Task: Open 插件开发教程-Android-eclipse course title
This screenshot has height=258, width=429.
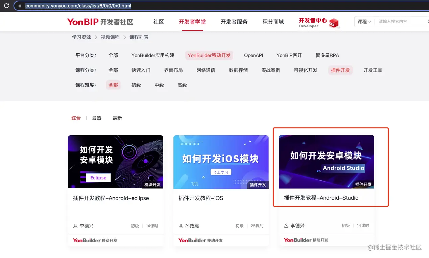Action: (x=111, y=198)
